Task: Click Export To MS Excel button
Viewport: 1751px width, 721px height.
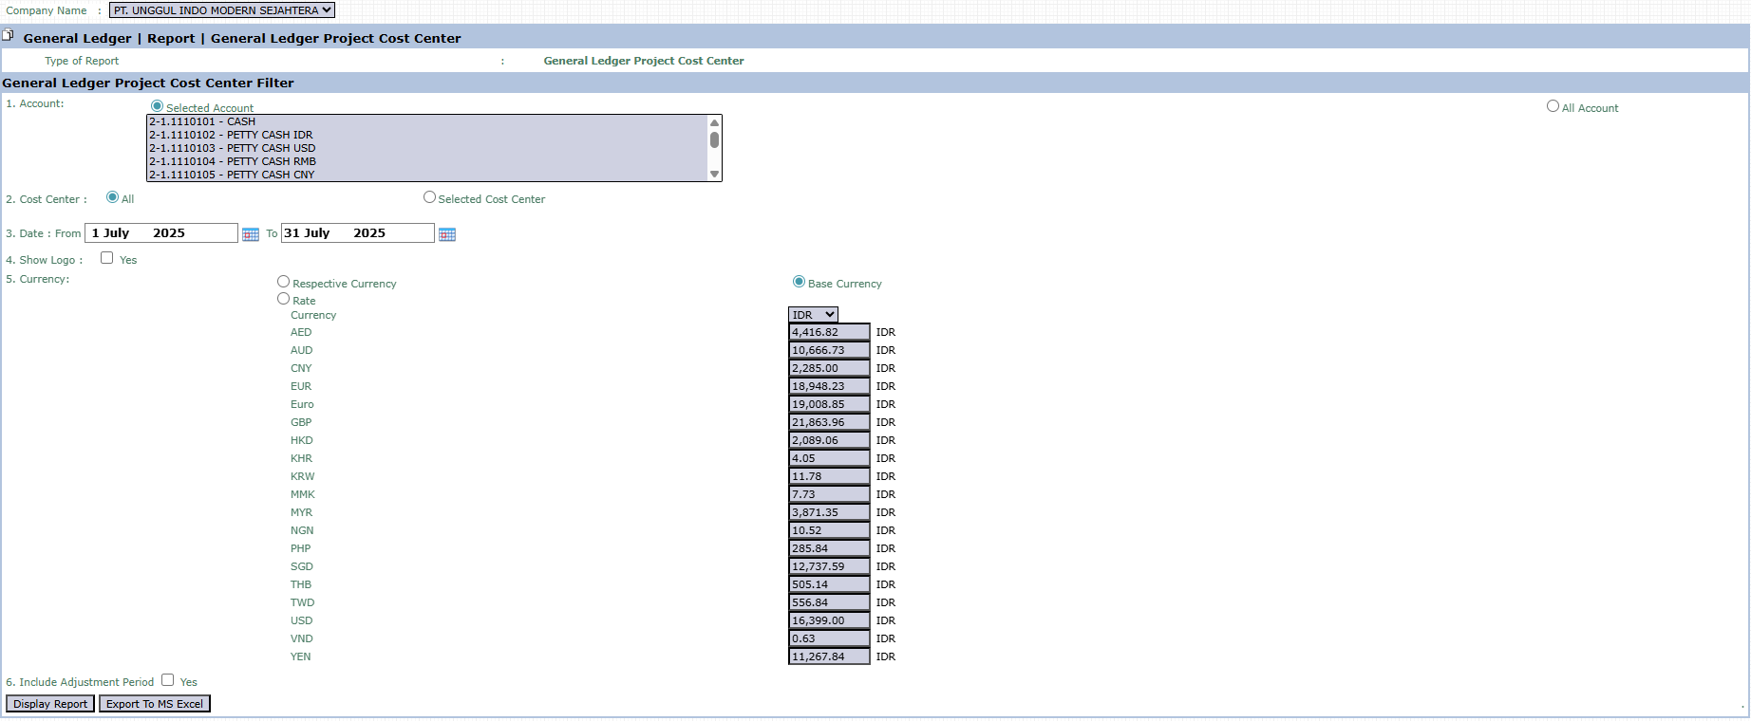Action: click(155, 704)
